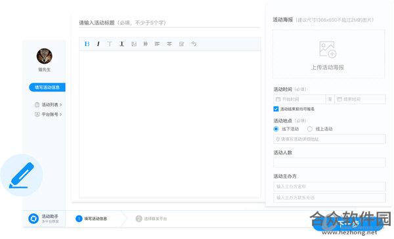Click the large blue pencil edit icon
Screen dimensions: 394x239
coord(22,175)
